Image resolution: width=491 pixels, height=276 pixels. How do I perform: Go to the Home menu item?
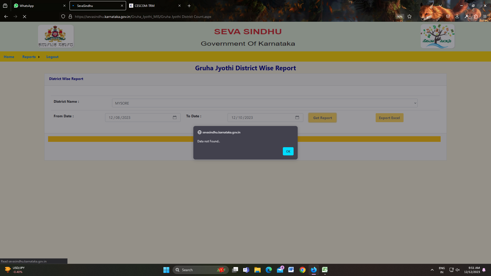coord(9,57)
